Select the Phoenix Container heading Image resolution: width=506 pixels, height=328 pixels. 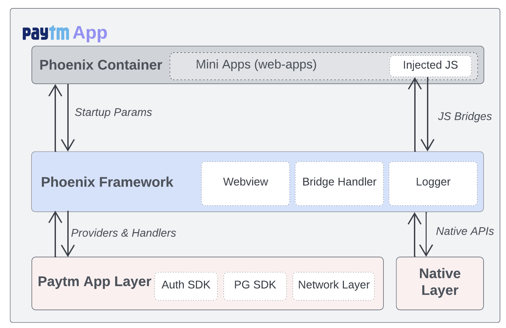101,65
